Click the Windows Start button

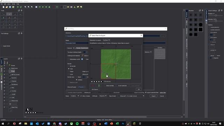[3, 124]
